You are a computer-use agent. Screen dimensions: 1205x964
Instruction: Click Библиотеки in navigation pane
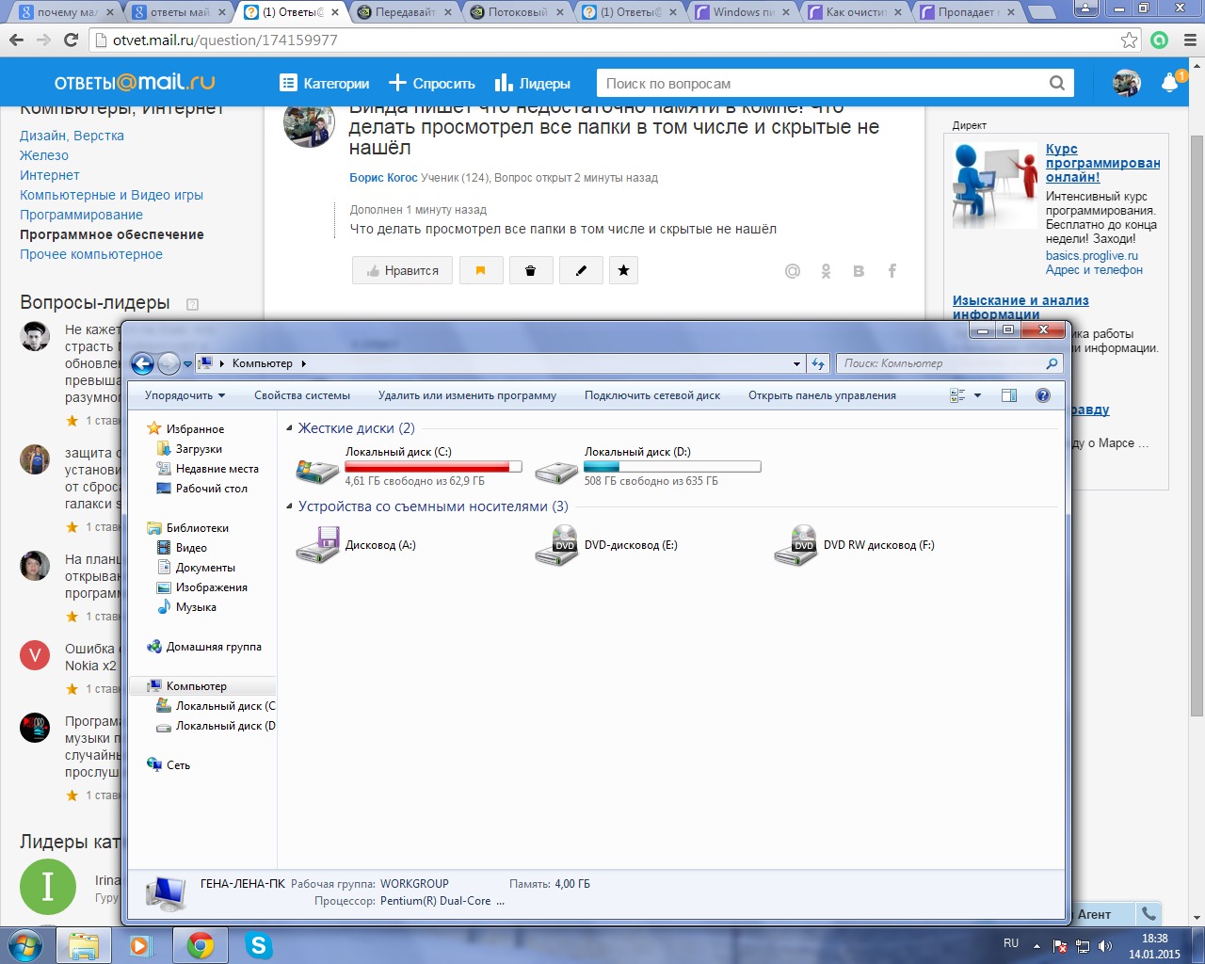coord(197,528)
